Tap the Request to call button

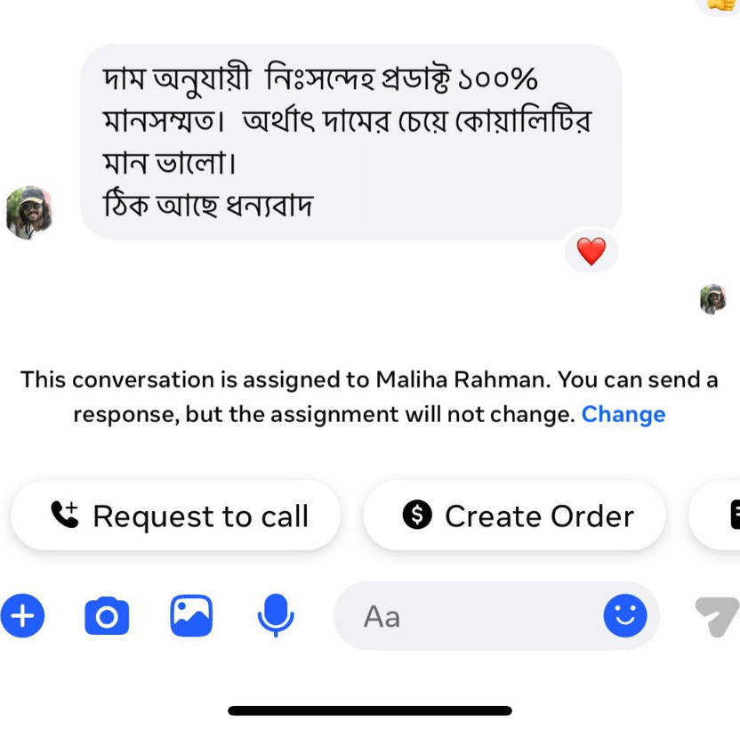tap(175, 515)
